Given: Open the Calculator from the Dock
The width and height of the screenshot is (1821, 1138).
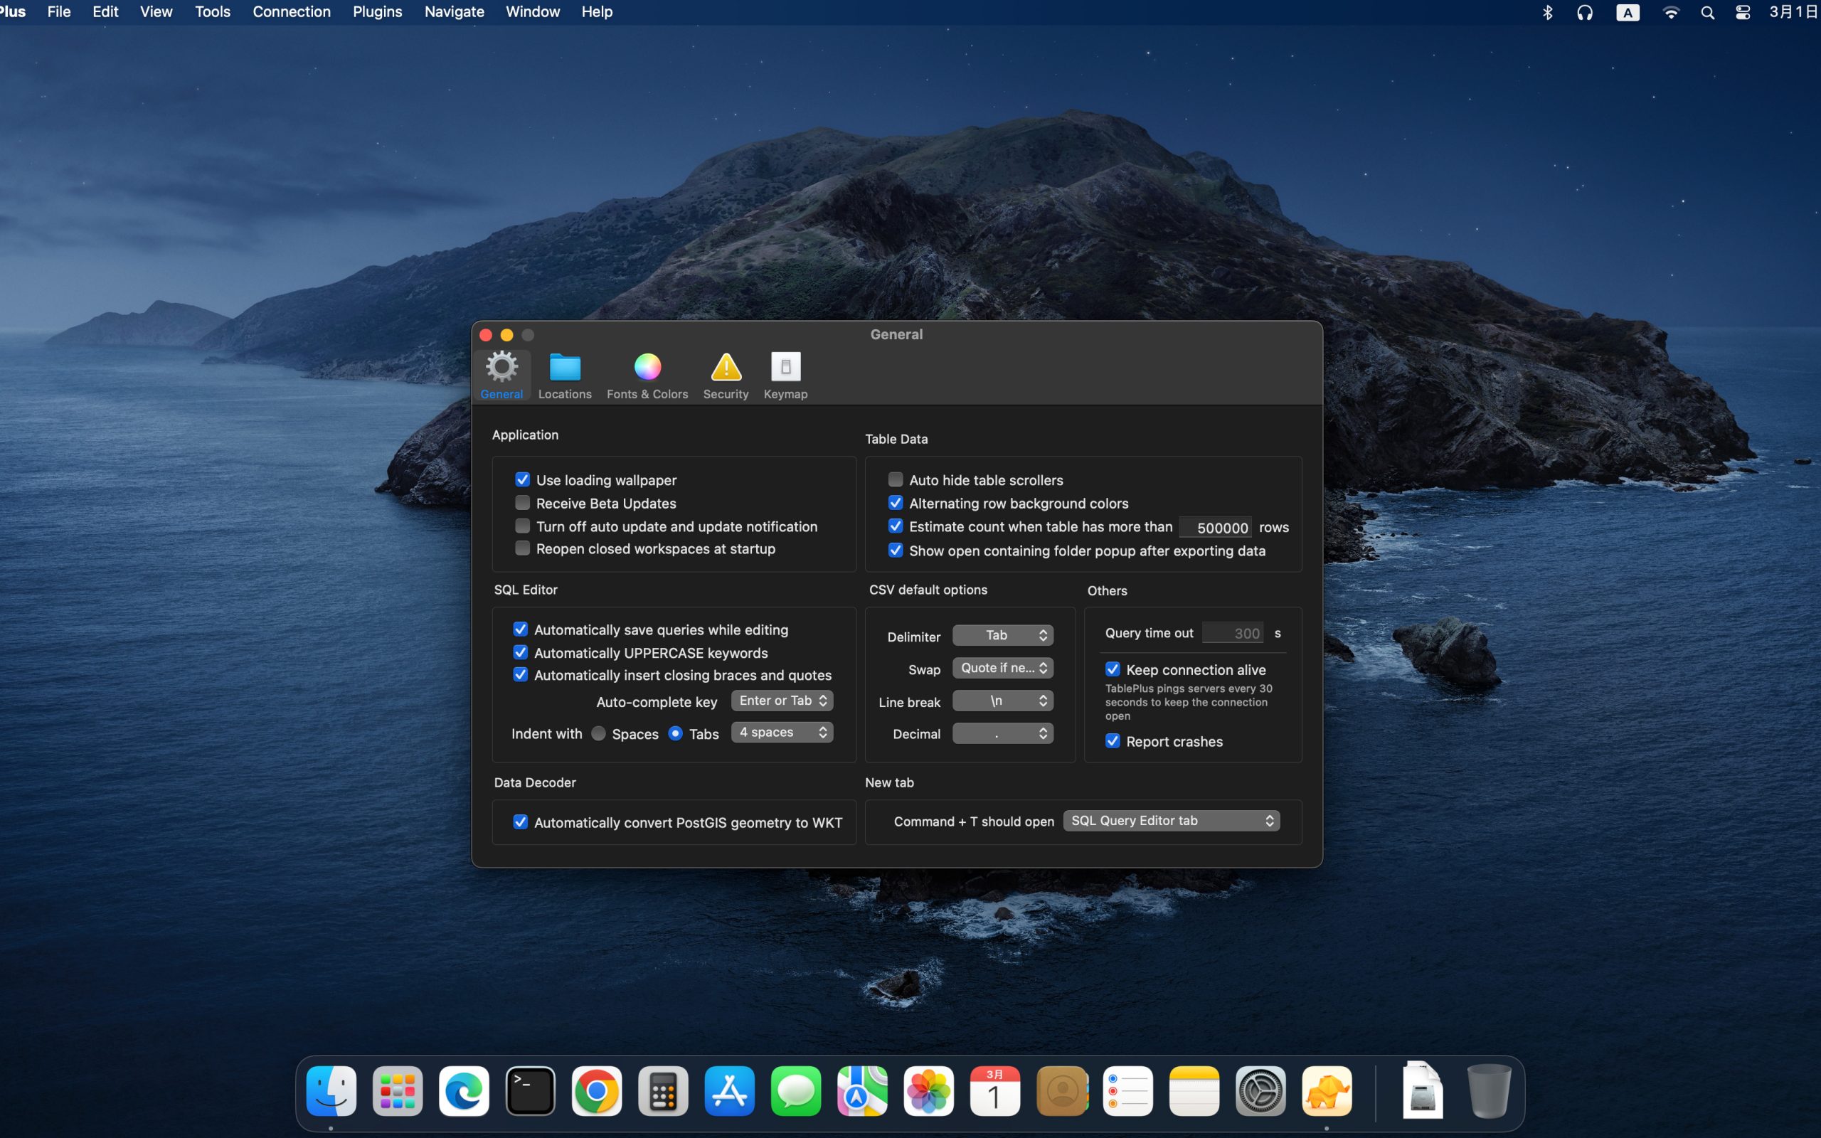Looking at the screenshot, I should (662, 1090).
